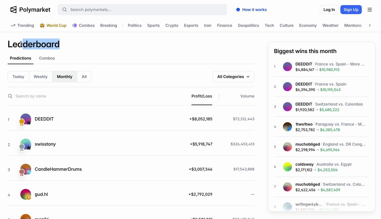This screenshot has width=381, height=219.
Task: Click the Combos icon in the nav bar
Action: [75, 25]
